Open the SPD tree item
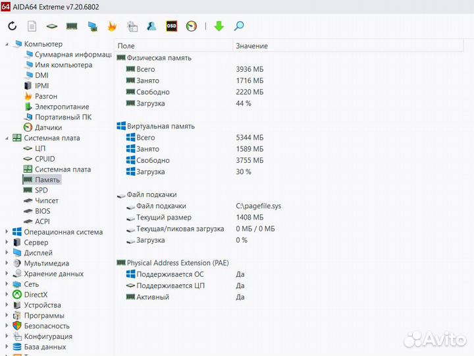Viewport: 474px width, 356px height. pos(36,190)
